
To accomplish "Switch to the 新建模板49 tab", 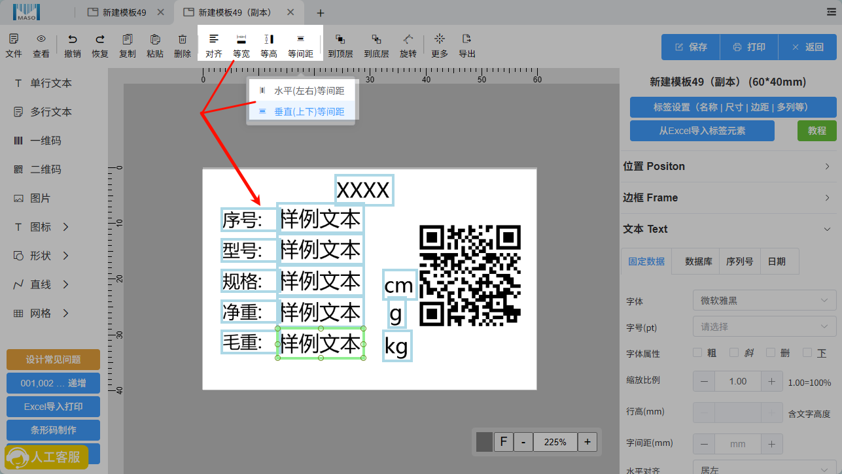I will [x=124, y=12].
